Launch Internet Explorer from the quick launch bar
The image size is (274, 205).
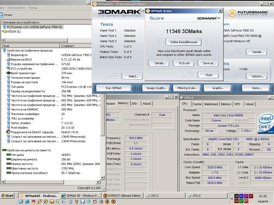[27, 202]
